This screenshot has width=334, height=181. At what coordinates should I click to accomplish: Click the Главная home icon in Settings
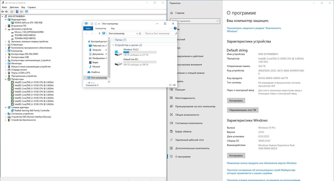coord(171,13)
